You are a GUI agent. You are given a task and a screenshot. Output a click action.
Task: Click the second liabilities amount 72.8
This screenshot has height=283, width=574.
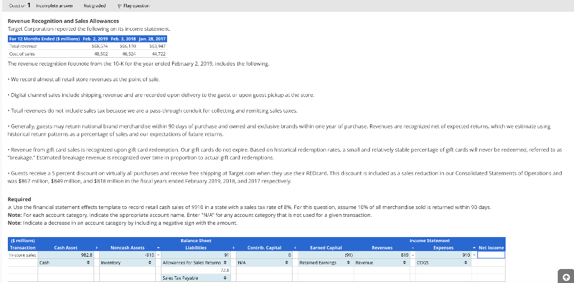[195, 270]
